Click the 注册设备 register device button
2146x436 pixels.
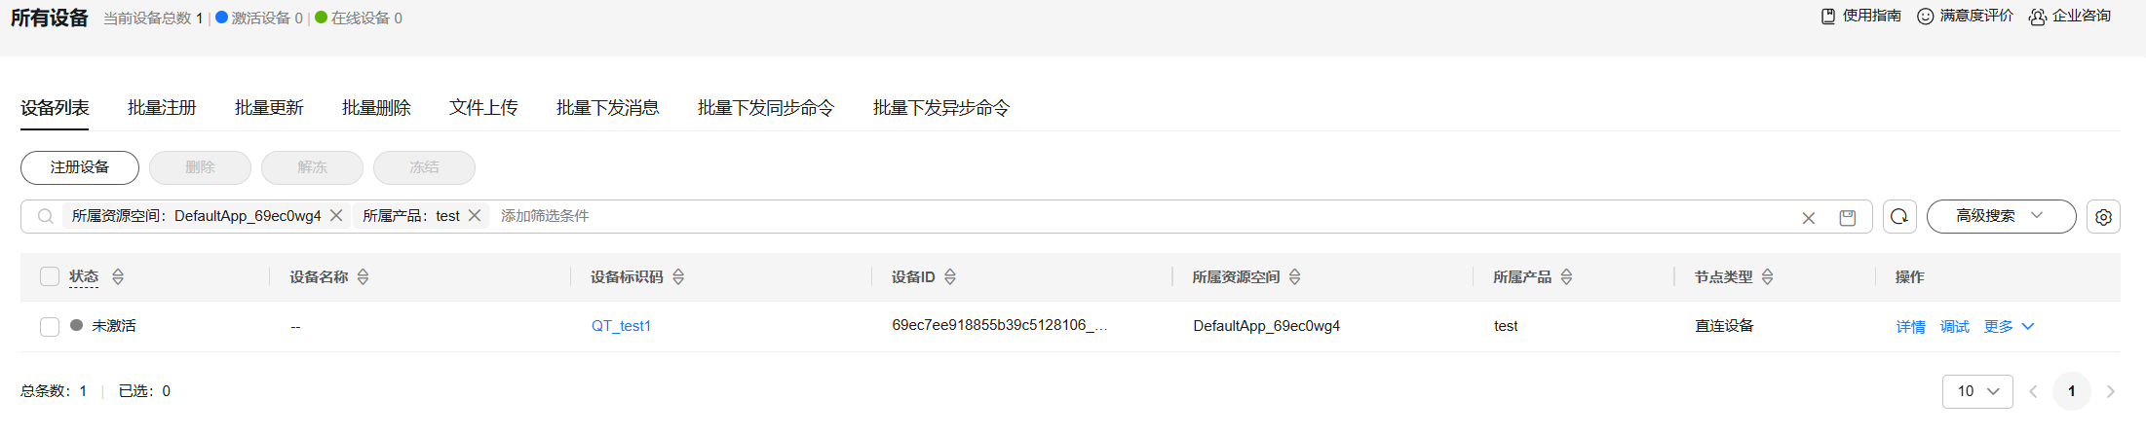point(80,167)
